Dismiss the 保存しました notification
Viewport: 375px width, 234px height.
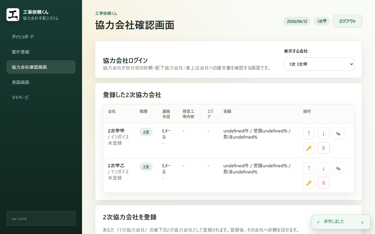click(362, 222)
